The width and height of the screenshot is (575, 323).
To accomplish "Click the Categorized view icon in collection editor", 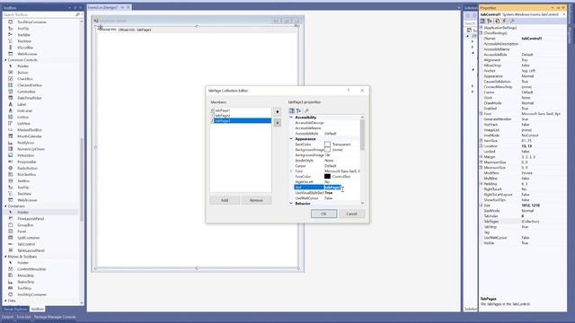I will pos(291,110).
